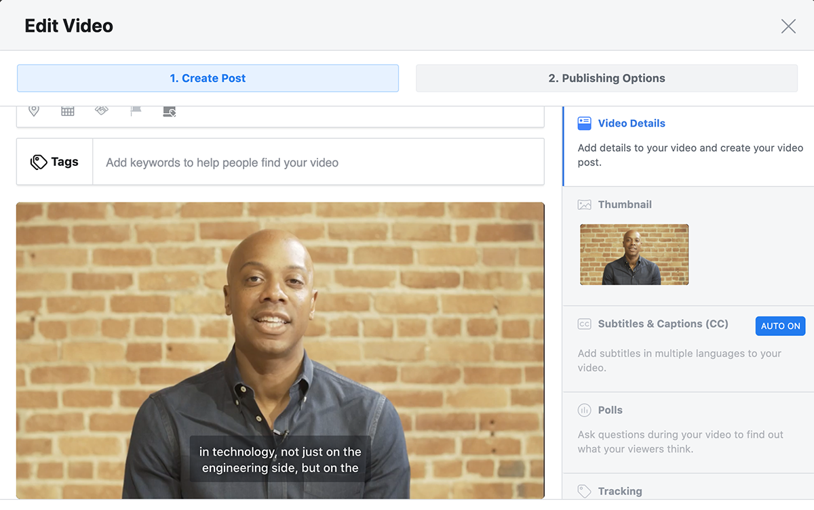
Task: Toggle the AUTO ON captions button
Action: (780, 326)
